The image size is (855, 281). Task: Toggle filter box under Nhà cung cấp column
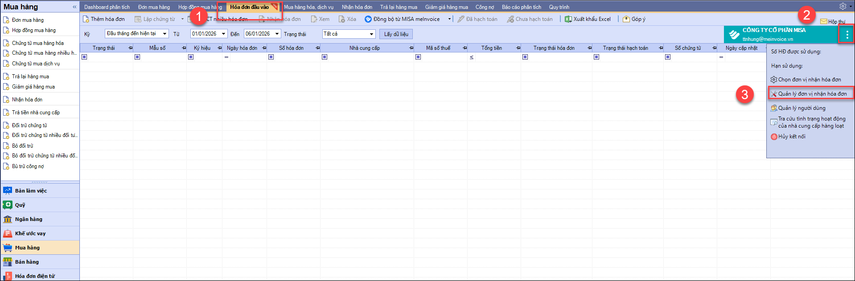click(x=325, y=57)
